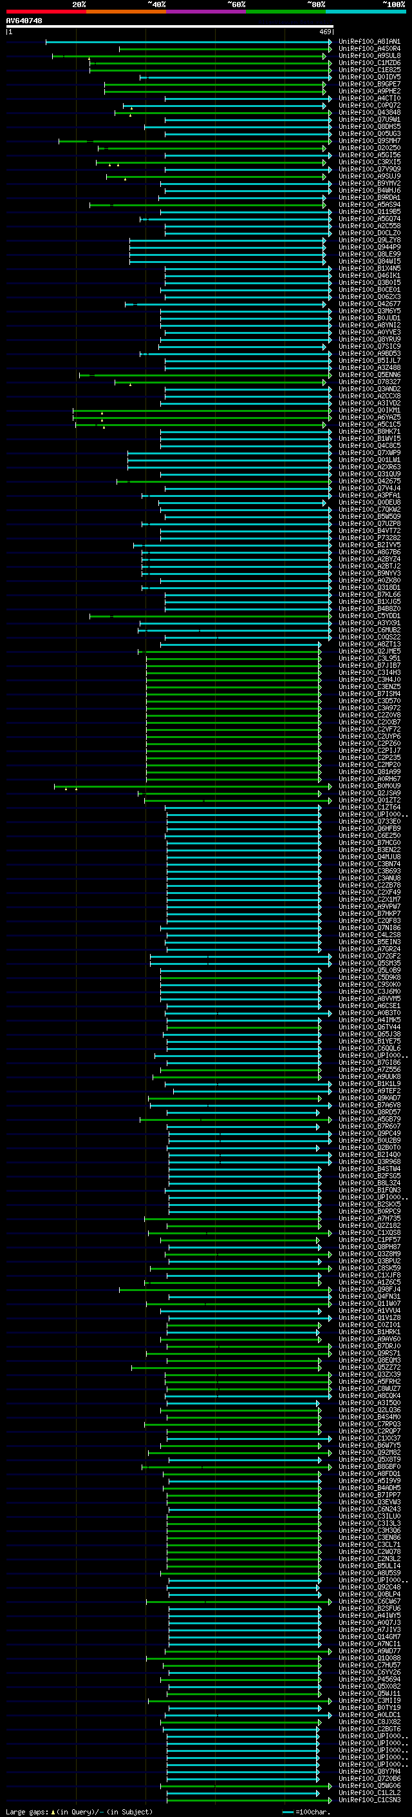Click hit label UniRef100_B9YMV2

point(369,184)
